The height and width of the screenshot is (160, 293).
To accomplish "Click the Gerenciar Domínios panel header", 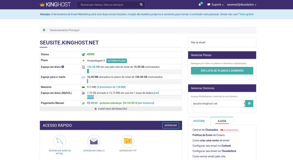I will [222, 88].
